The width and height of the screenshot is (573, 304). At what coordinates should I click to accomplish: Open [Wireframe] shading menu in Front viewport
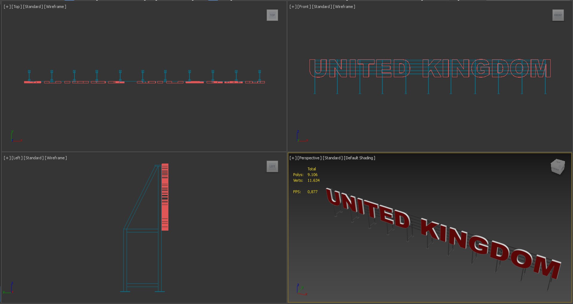coord(344,7)
